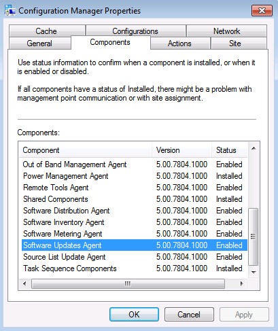Open the Actions tab
278x331 pixels.
click(x=180, y=43)
